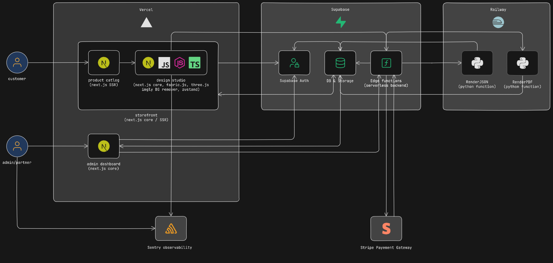The image size is (553, 263).
Task: Click the Railway logo icon
Action: pos(498,22)
